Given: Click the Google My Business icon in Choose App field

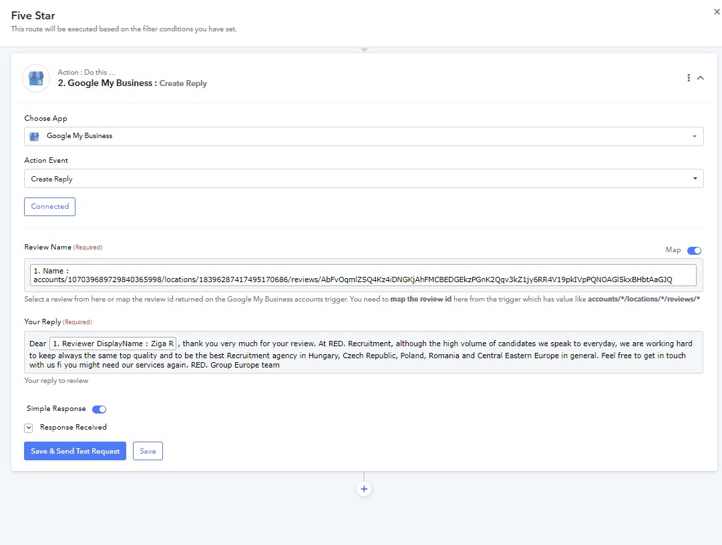Looking at the screenshot, I should (35, 136).
